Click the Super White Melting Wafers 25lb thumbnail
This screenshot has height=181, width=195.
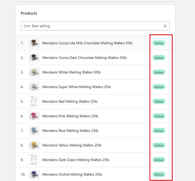click(x=34, y=87)
